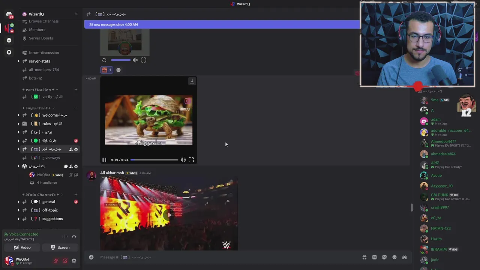The width and height of the screenshot is (480, 270).
Task: Click message input field
Action: click(x=229, y=257)
